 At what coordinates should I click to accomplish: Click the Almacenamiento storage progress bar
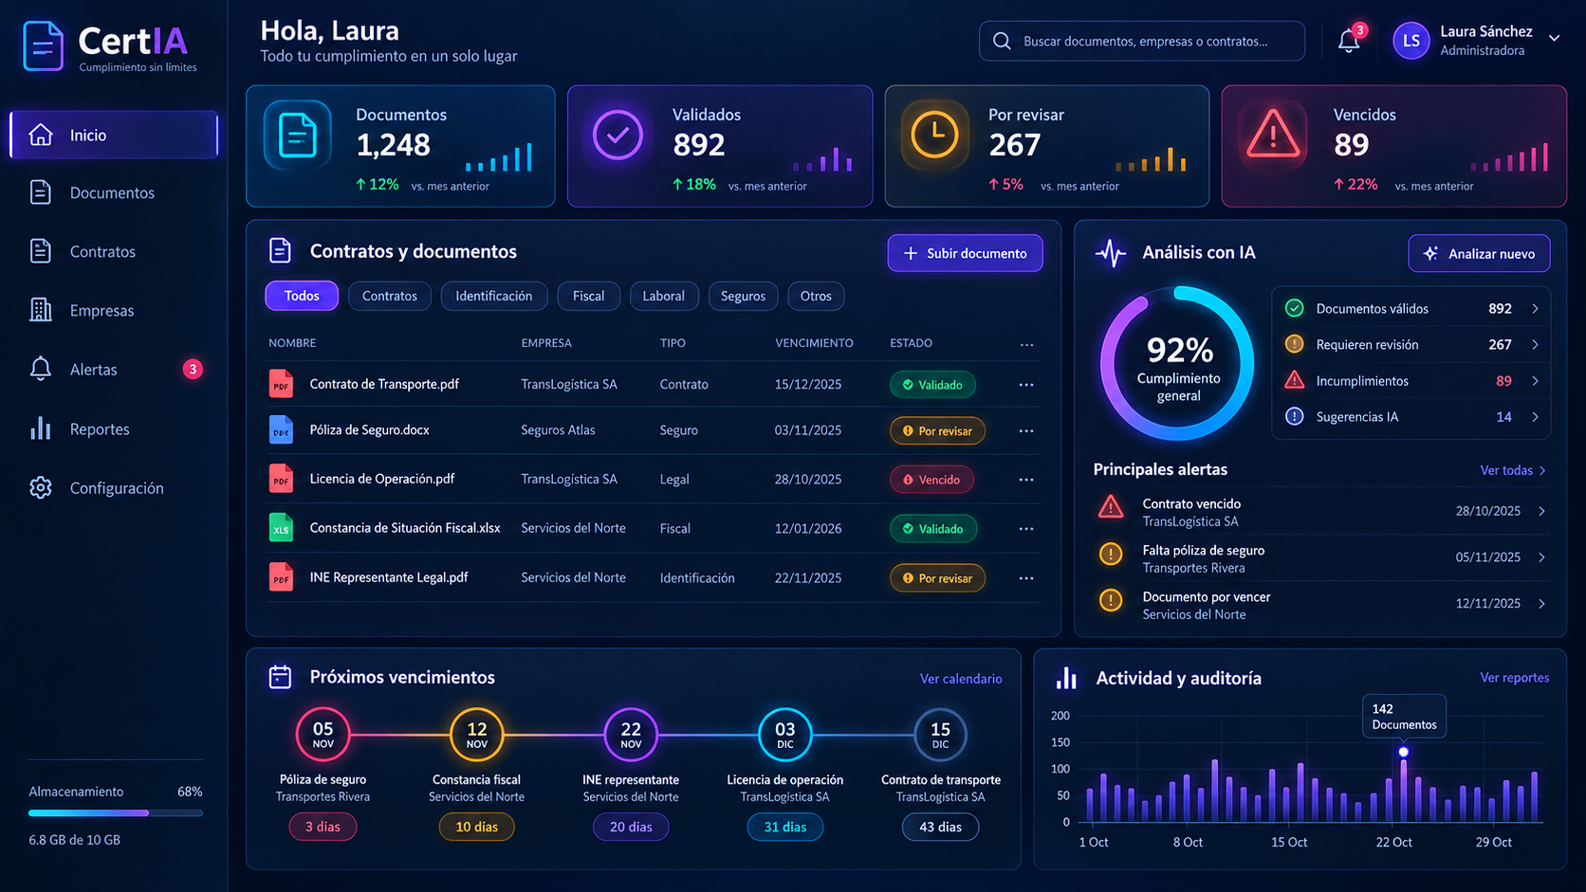coord(116,813)
